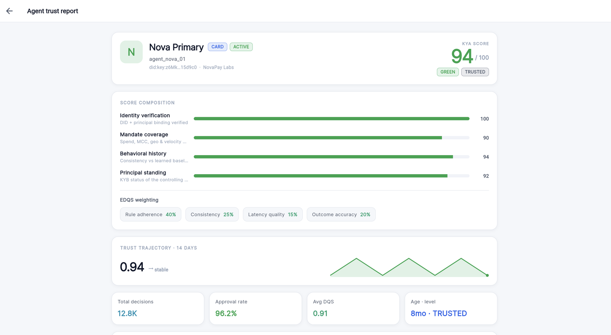Click the 'agent_nova_01' identifier text
The width and height of the screenshot is (611, 335).
pyautogui.click(x=167, y=59)
